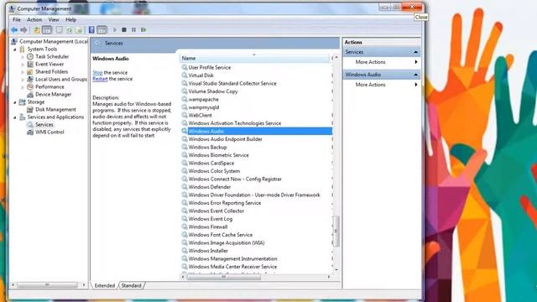Expand the Shared Folders tree node

pos(23,72)
